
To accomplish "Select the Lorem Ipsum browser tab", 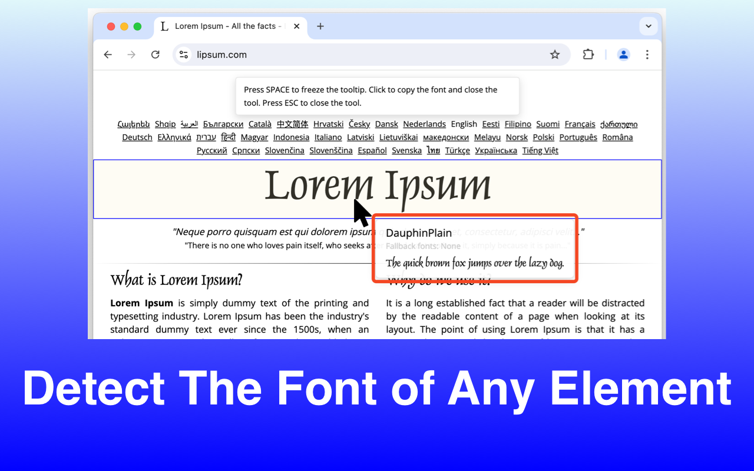I will coord(231,26).
